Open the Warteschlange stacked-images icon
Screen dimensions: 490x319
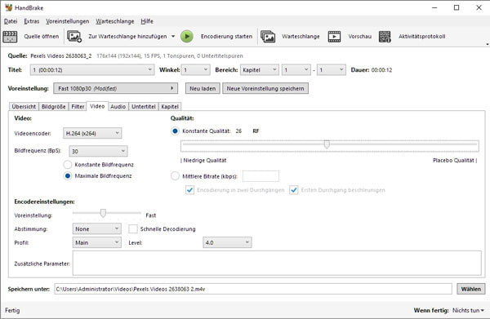point(268,37)
